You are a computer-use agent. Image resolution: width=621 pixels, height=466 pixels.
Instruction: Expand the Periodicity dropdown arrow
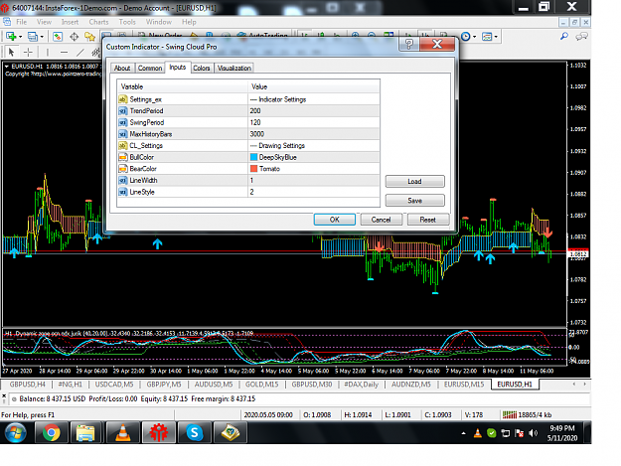475,37
